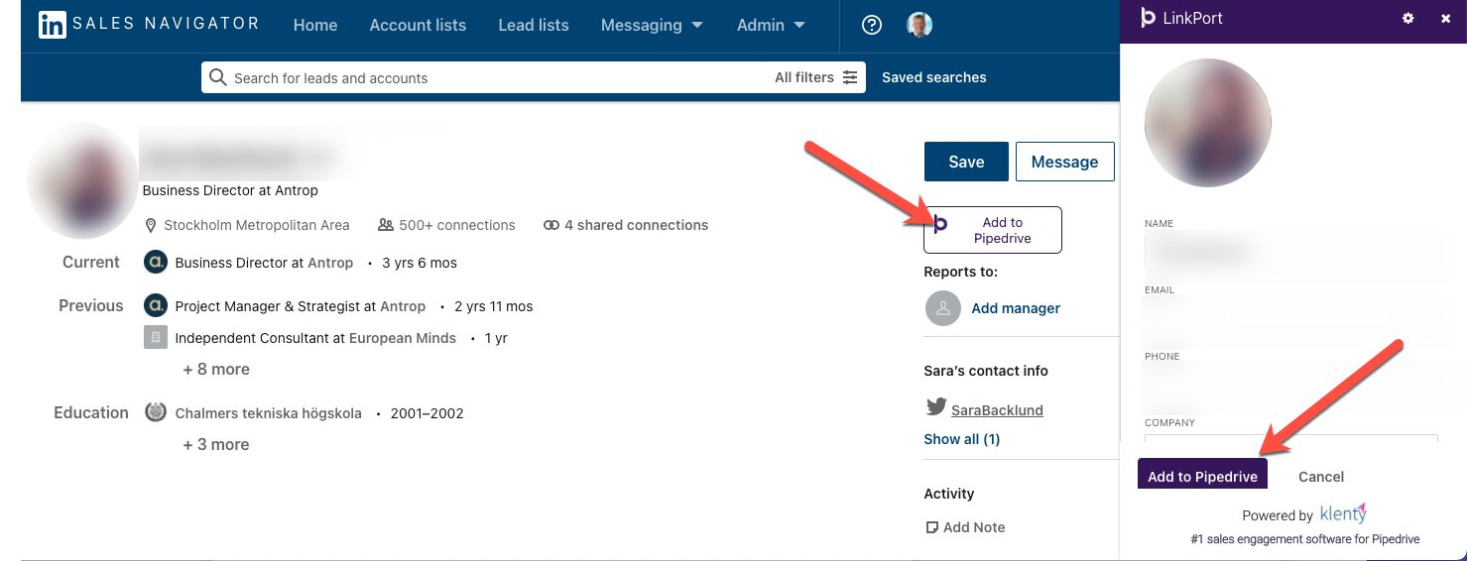Click 4 shared connections
Screen dimensions: 1467x561
click(636, 225)
